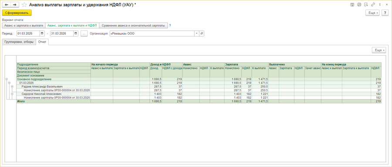392x167 pixels.
Task: Select variant Аванс и зарплата к выплате
Action: click(x=24, y=26)
